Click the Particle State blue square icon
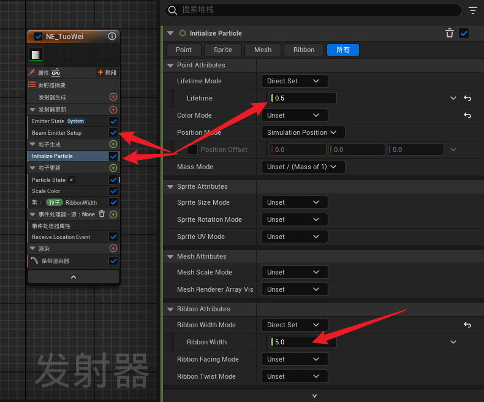Viewport: 484px width, 402px height. tap(72, 180)
